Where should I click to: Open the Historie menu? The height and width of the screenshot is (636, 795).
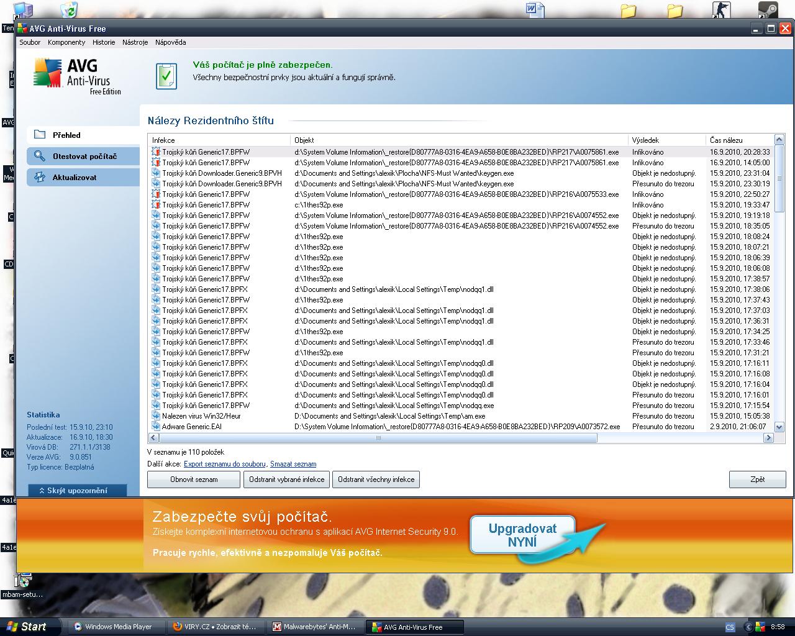coord(104,42)
